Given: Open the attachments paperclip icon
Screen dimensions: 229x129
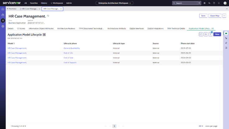Looking at the screenshot, I should [226, 43].
